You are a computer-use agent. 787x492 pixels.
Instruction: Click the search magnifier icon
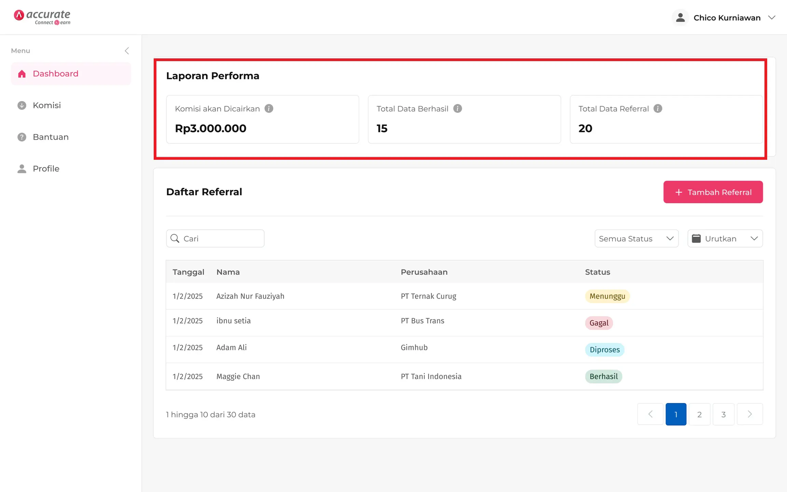coord(175,239)
